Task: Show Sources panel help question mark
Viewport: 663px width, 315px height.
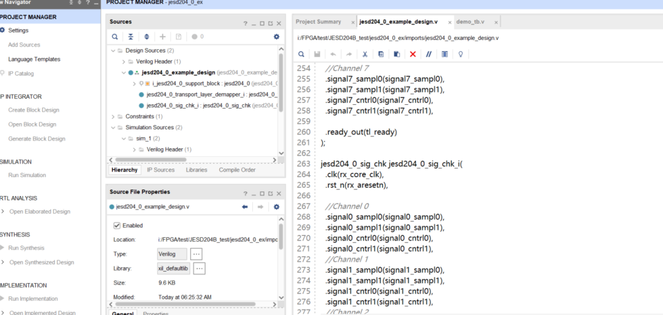Action: 245,24
